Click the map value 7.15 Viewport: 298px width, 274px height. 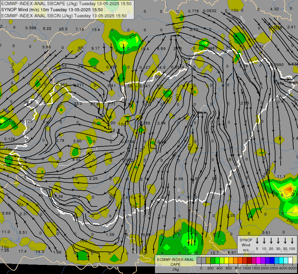point(80,29)
